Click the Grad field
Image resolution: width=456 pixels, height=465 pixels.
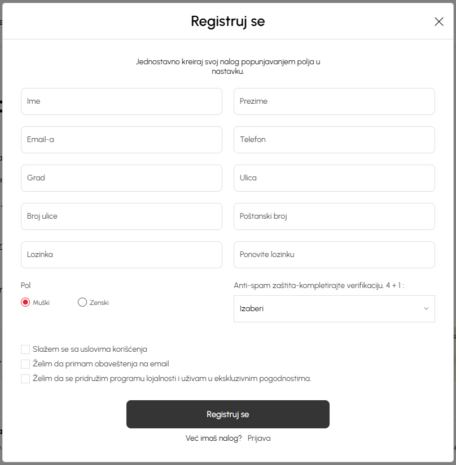(x=122, y=178)
